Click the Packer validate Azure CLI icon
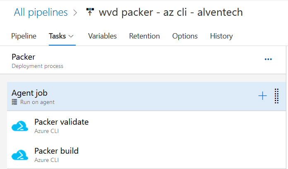This screenshot has width=288, height=169. 20,126
